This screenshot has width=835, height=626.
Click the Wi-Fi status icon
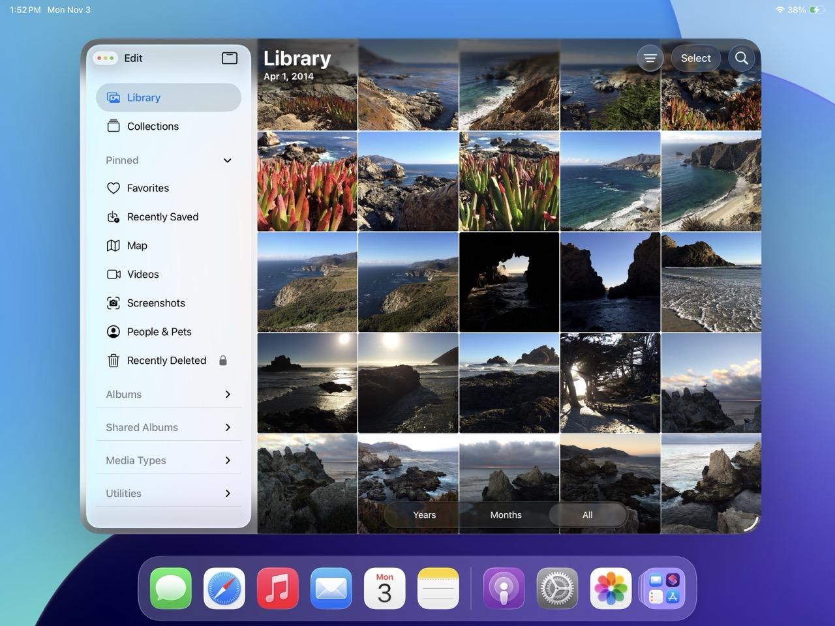pyautogui.click(x=780, y=10)
